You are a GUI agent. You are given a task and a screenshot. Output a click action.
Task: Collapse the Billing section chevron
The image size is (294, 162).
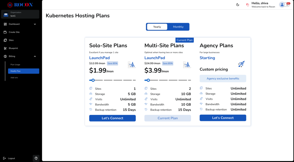[x=35, y=56]
